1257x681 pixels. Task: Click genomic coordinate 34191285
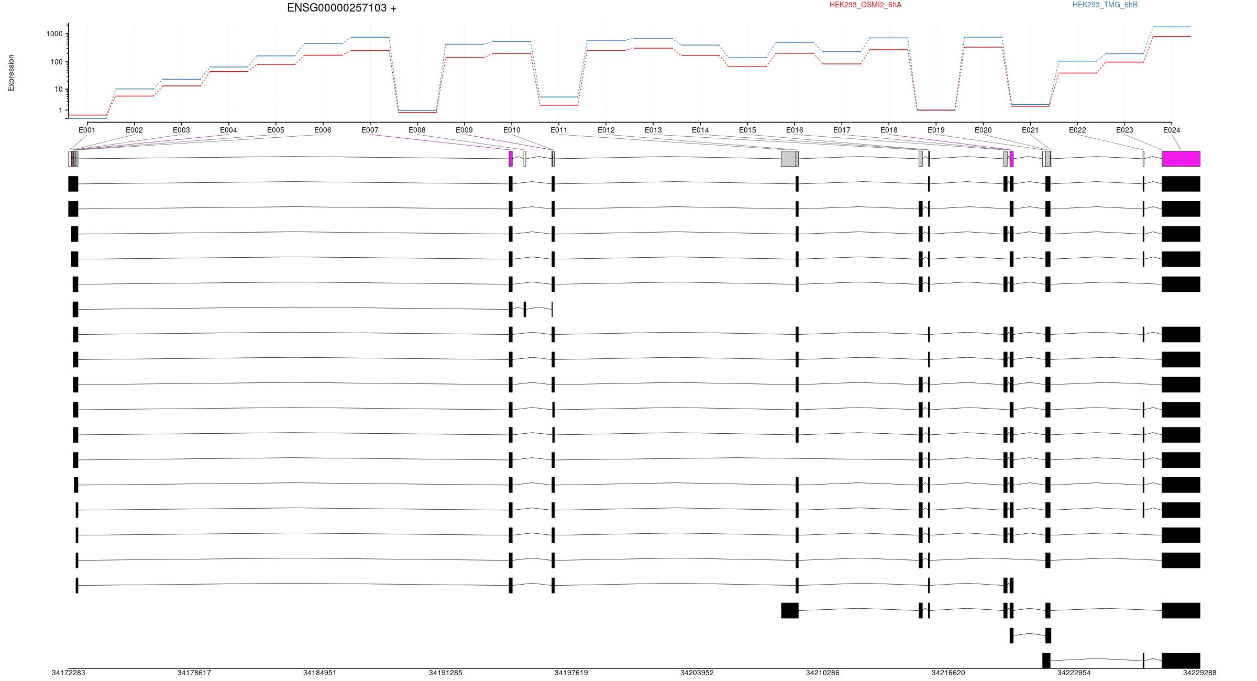pos(445,673)
